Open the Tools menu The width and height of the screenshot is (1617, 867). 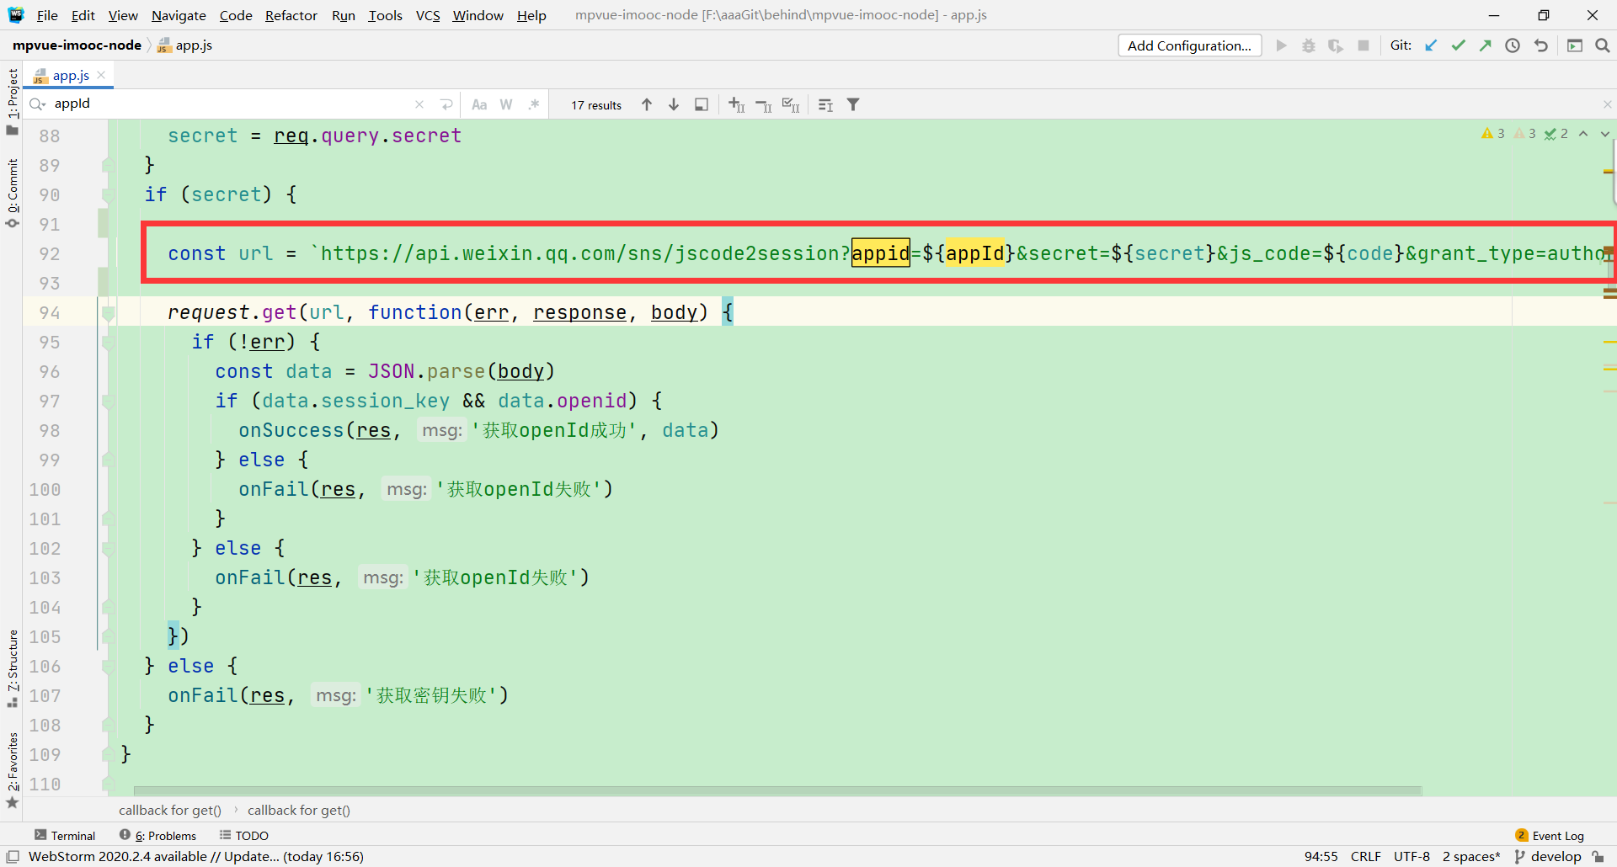(385, 15)
